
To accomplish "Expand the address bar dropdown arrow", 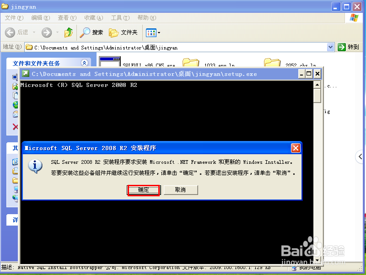I will pyautogui.click(x=330, y=48).
